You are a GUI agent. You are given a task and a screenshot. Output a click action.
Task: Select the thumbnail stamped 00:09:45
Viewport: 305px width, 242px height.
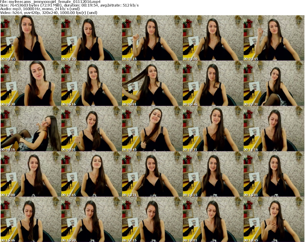pos(152,129)
